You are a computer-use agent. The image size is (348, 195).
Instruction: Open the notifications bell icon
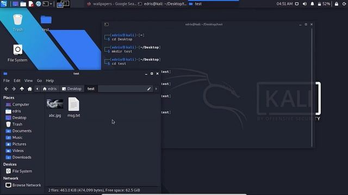(x=312, y=4)
